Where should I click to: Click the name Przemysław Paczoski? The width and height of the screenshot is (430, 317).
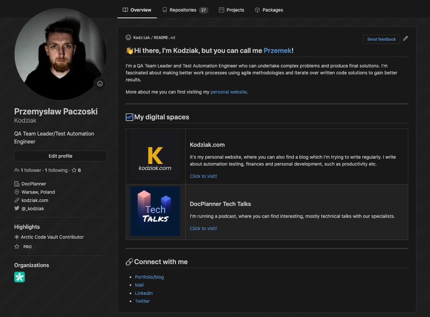(x=56, y=111)
